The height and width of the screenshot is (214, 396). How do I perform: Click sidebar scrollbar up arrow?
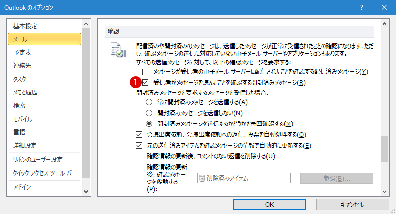click(86, 24)
